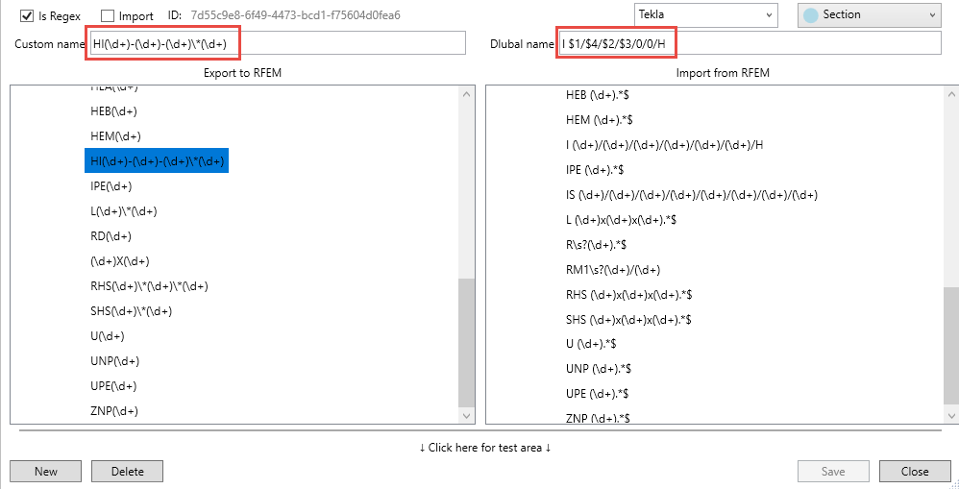
Task: Click the New button
Action: point(46,472)
